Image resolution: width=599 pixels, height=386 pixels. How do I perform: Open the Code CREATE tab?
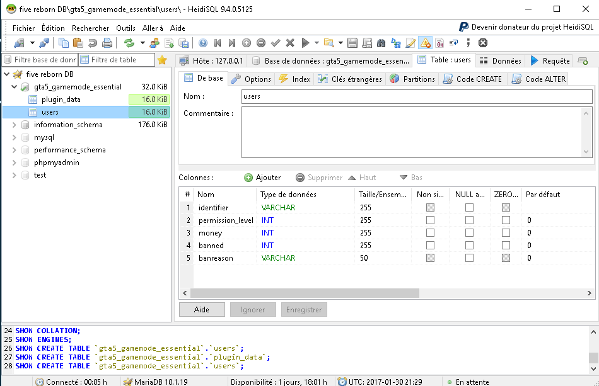(472, 79)
